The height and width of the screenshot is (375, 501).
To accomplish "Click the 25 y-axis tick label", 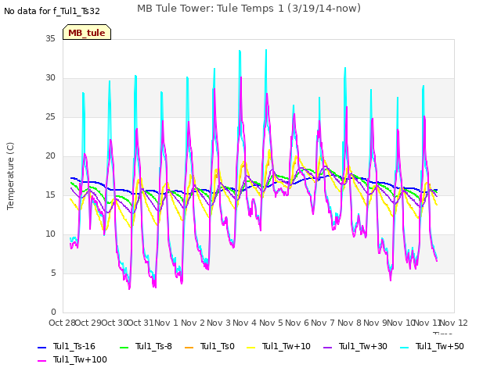I will [50, 116].
